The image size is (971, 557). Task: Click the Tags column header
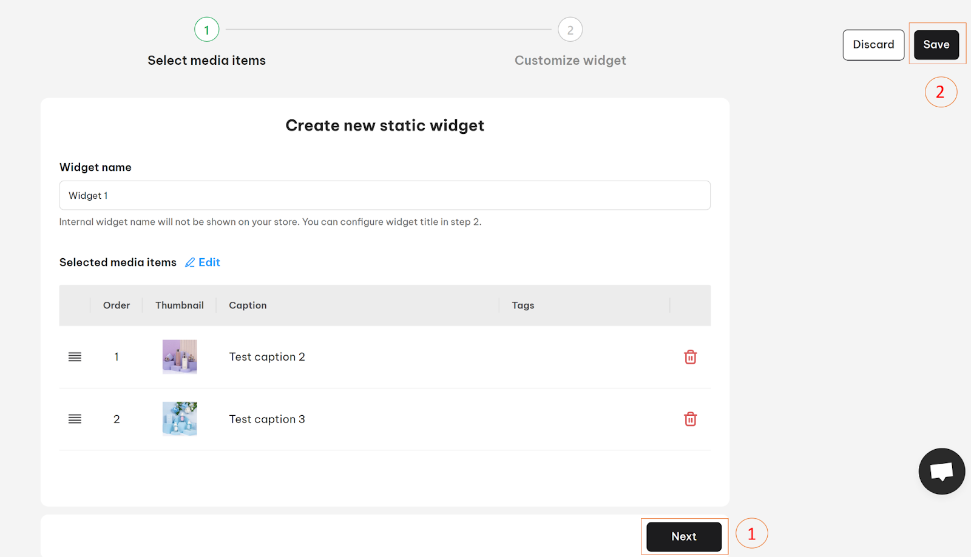[x=523, y=305]
